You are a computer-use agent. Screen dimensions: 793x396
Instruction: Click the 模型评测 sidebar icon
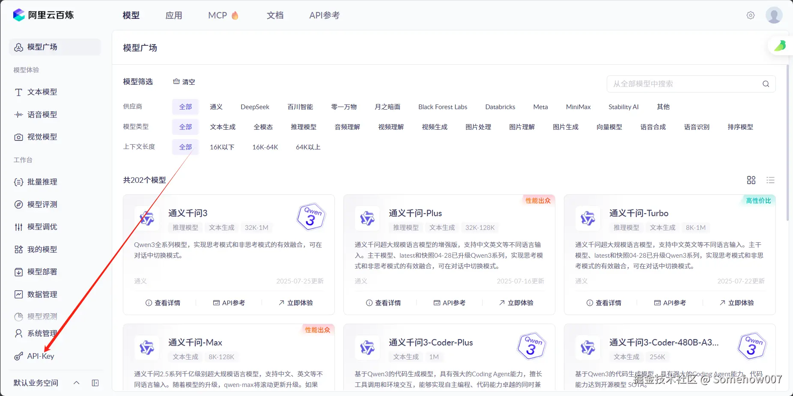(x=18, y=205)
